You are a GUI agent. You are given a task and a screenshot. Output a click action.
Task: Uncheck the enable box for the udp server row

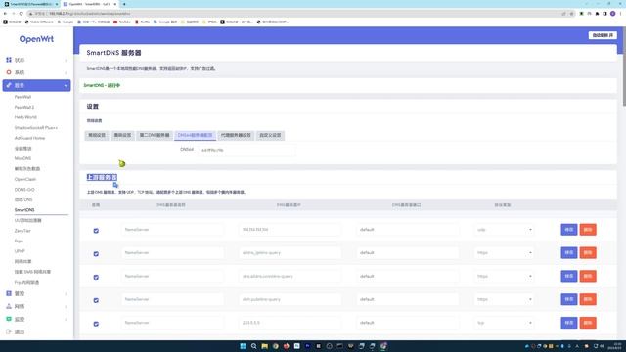[96, 231]
